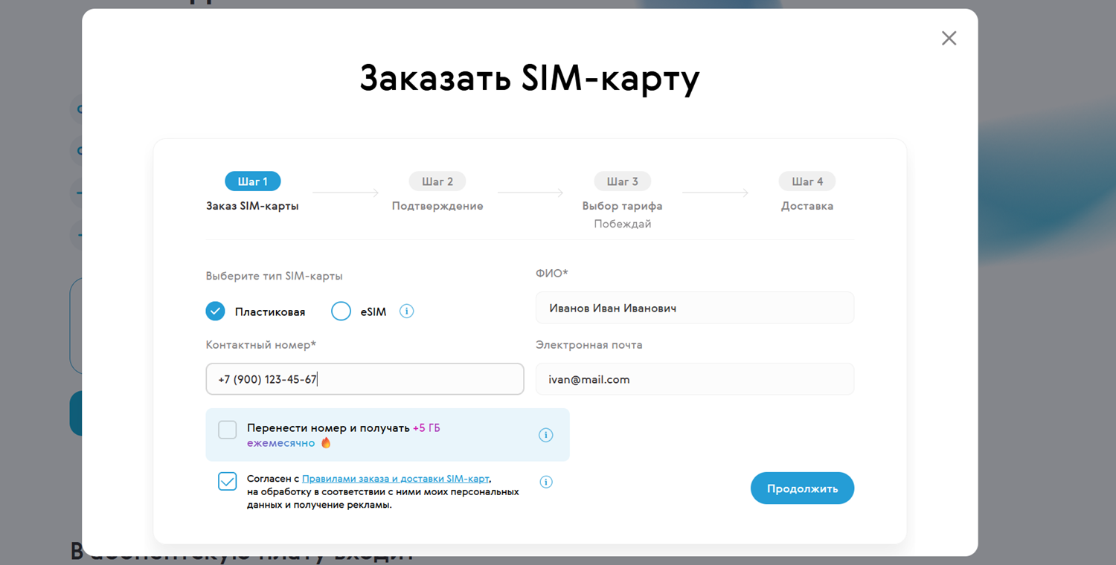Select eSIM card type
Viewport: 1116px width, 565px height.
341,311
